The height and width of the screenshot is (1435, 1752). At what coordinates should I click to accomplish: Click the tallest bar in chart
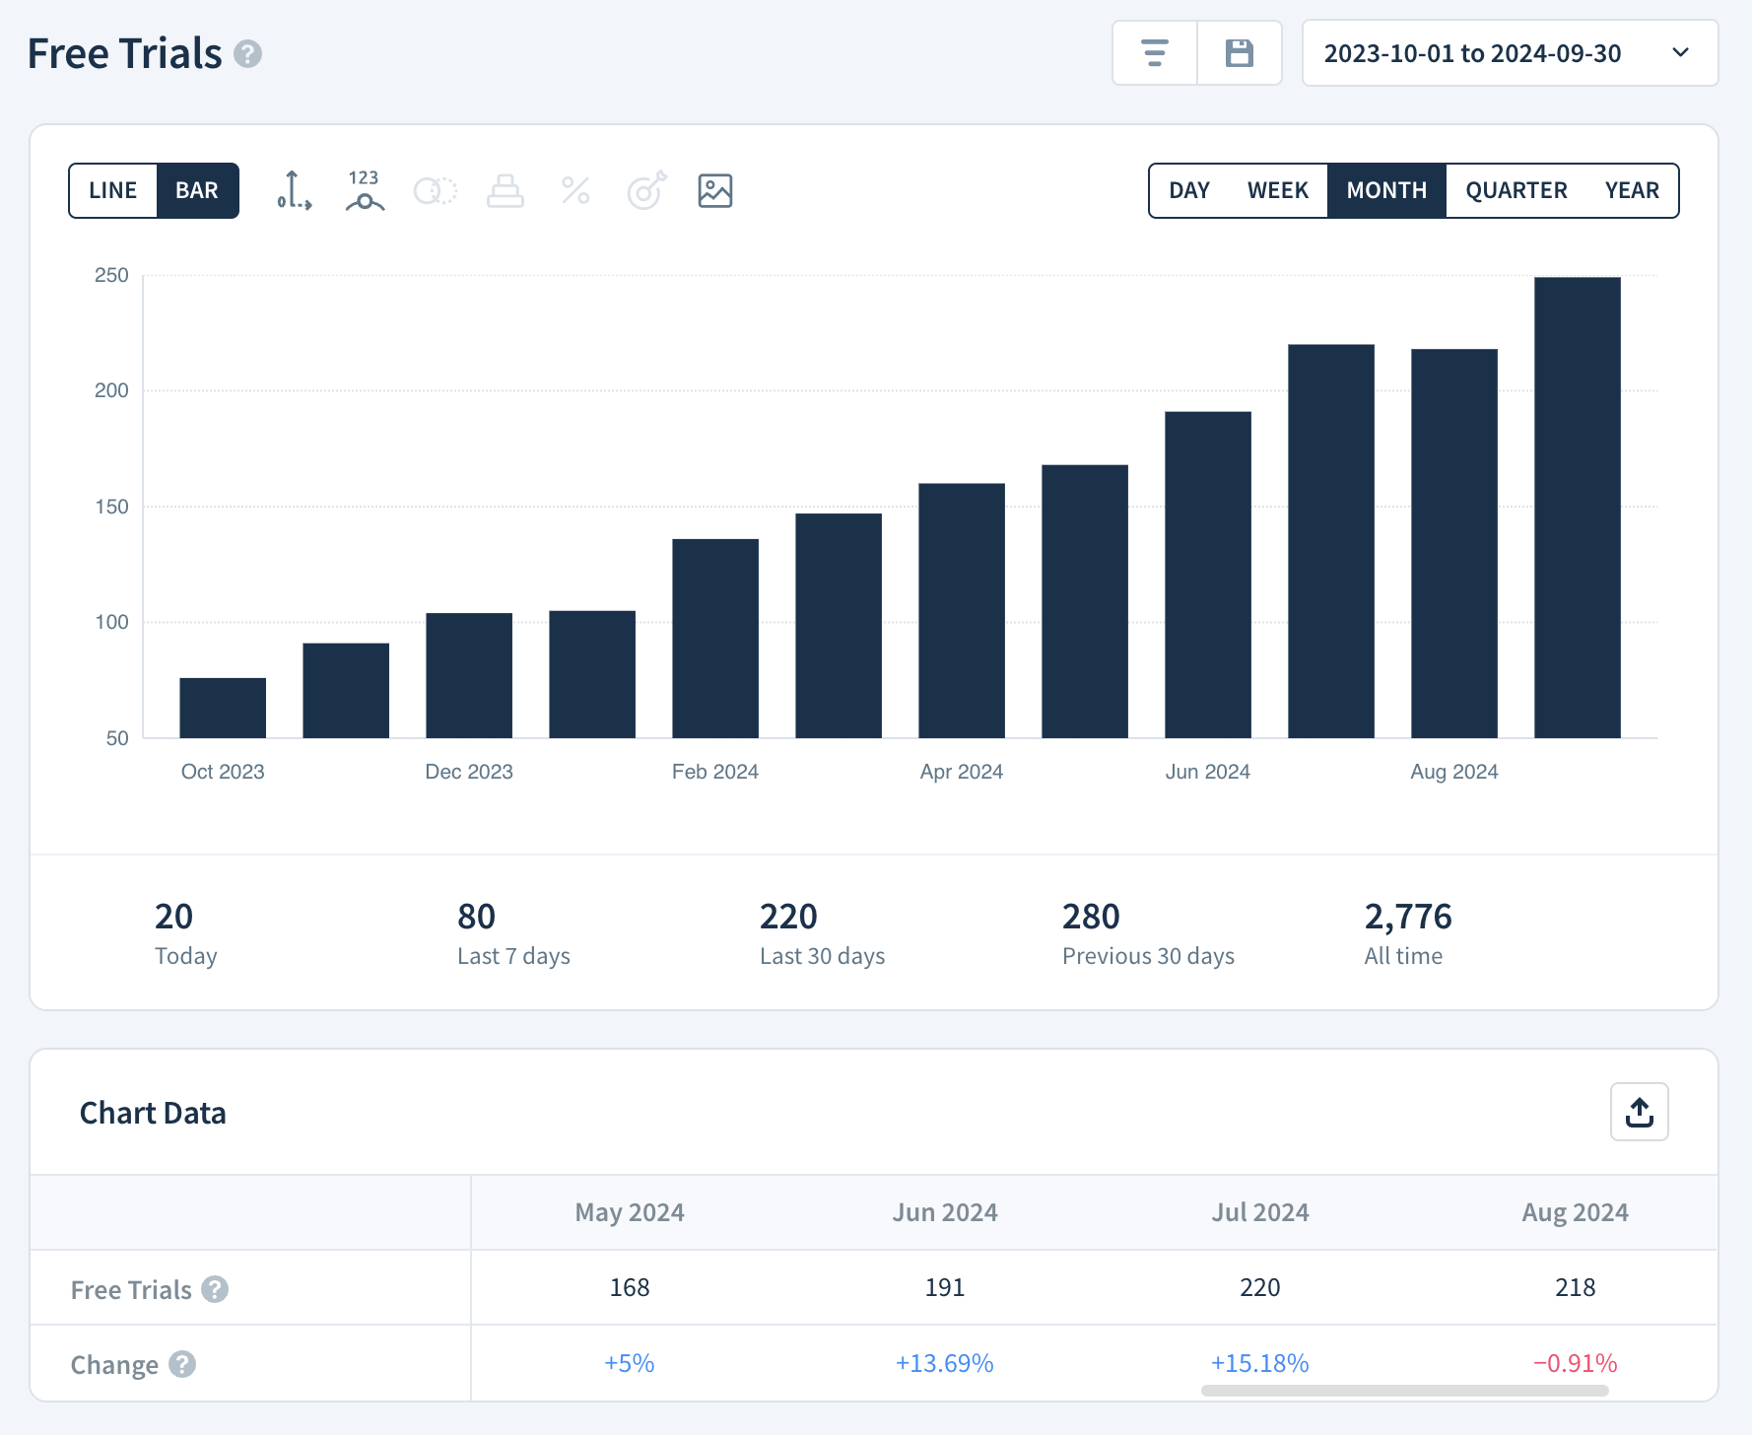(x=1577, y=508)
